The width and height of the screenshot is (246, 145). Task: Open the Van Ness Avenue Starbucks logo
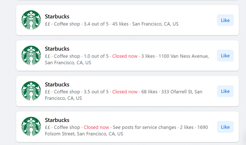[x=31, y=55]
